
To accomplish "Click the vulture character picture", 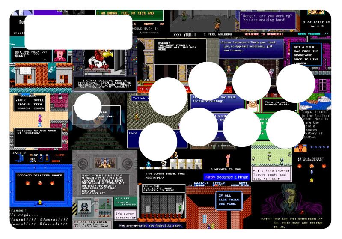I will [101, 60].
